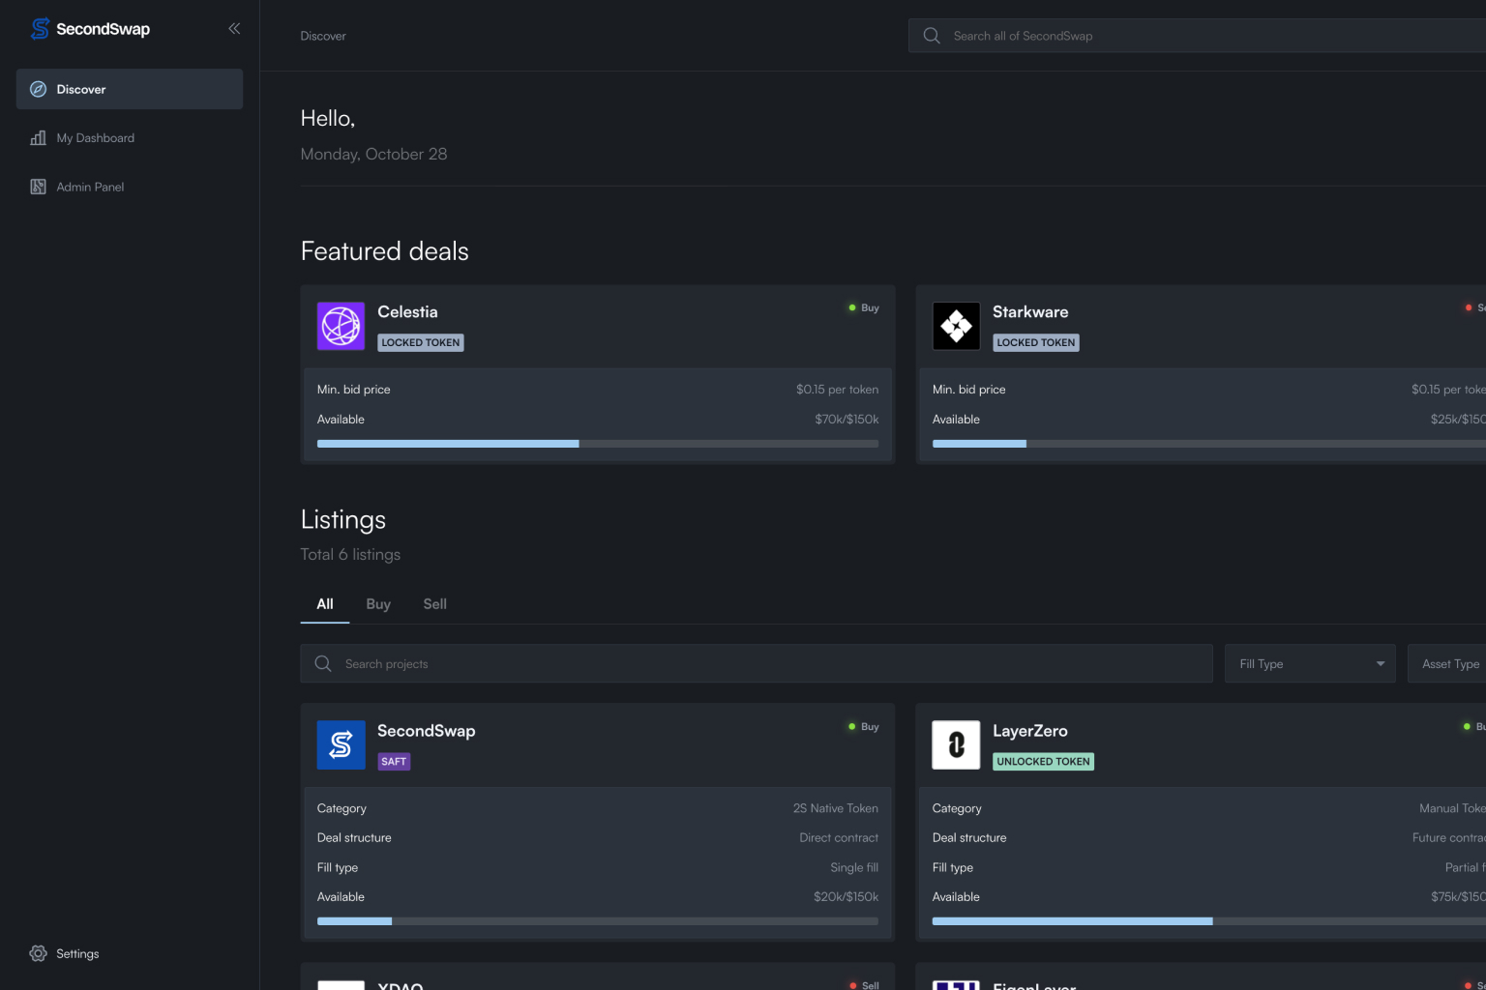Focus the Search all of SecondSwap field
1486x990 pixels.
(1197, 36)
